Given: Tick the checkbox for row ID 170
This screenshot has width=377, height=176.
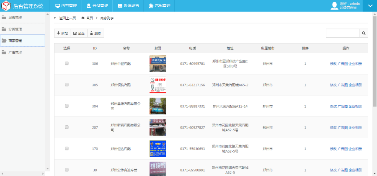Looking at the screenshot, I should tap(67, 149).
